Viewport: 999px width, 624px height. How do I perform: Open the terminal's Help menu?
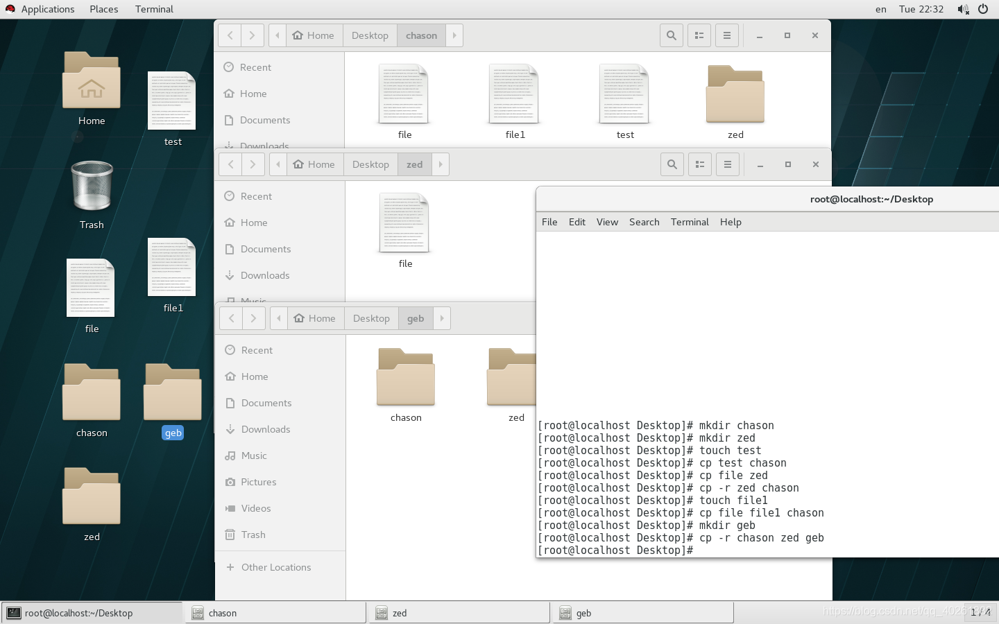(731, 222)
